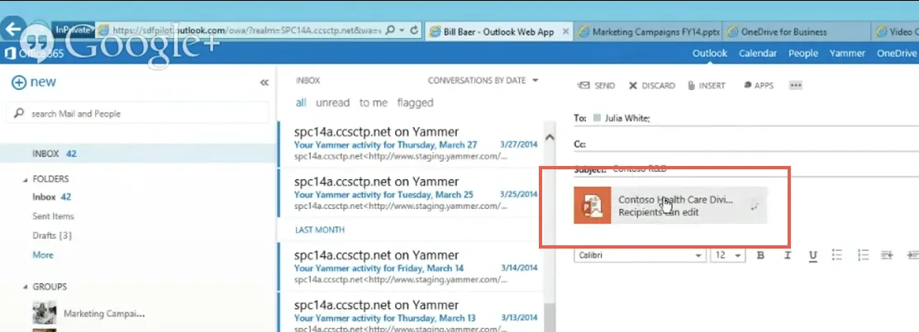919x332 pixels.
Task: Open the APPS toolbar item
Action: pos(759,86)
